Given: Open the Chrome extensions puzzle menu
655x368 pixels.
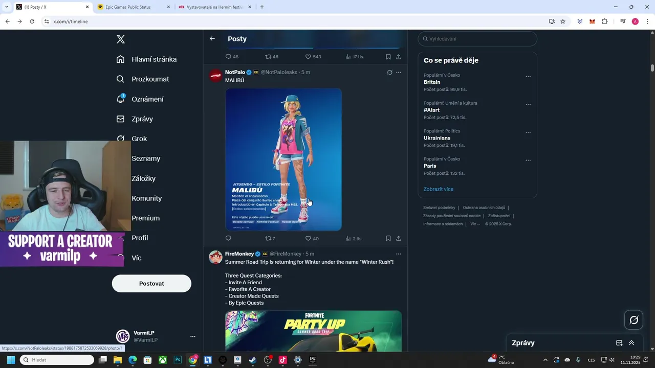Looking at the screenshot, I should tap(604, 21).
